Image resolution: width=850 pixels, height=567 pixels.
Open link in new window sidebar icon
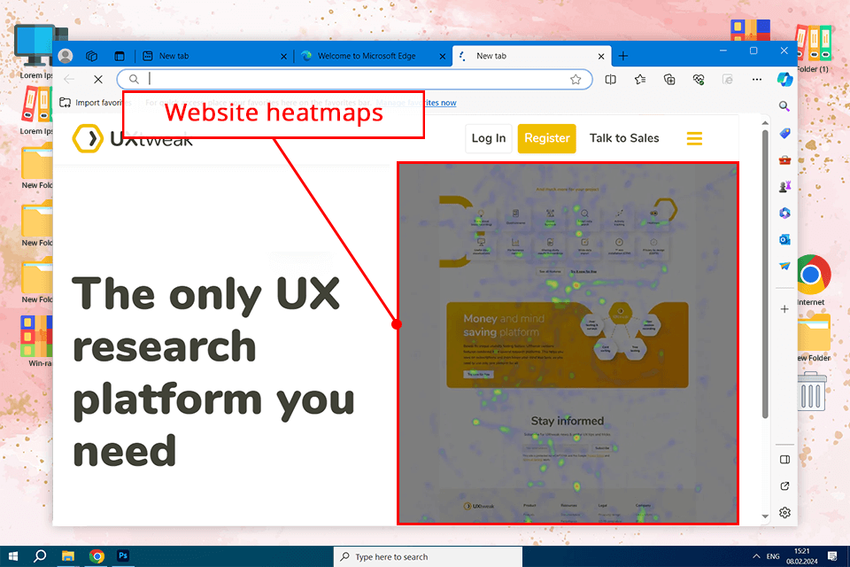point(784,486)
